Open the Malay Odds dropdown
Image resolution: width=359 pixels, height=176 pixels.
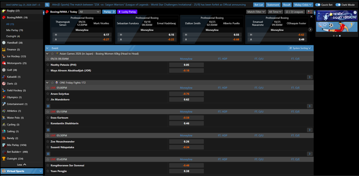303,4
